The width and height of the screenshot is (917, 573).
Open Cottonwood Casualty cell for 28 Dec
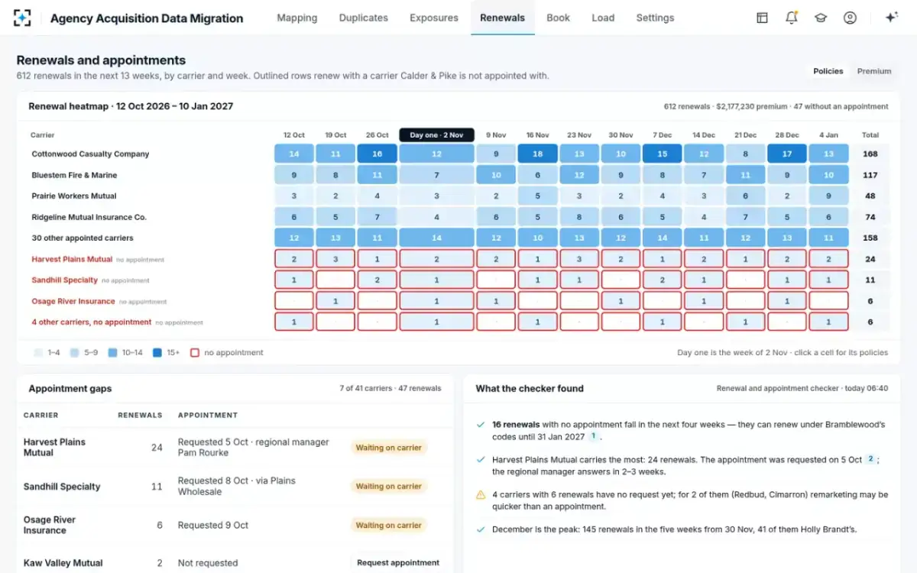(x=787, y=154)
